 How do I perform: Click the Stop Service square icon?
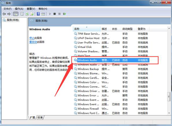point(55,14)
